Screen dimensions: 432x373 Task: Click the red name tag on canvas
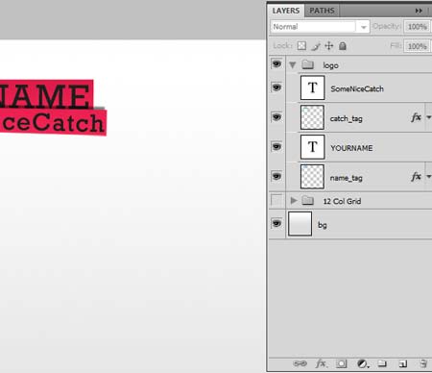pyautogui.click(x=47, y=93)
